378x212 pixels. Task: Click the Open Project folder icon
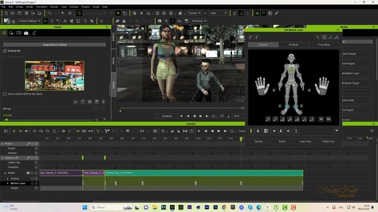click(x=12, y=13)
